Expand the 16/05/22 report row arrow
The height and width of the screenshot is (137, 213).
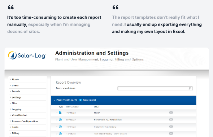(x=57, y=113)
